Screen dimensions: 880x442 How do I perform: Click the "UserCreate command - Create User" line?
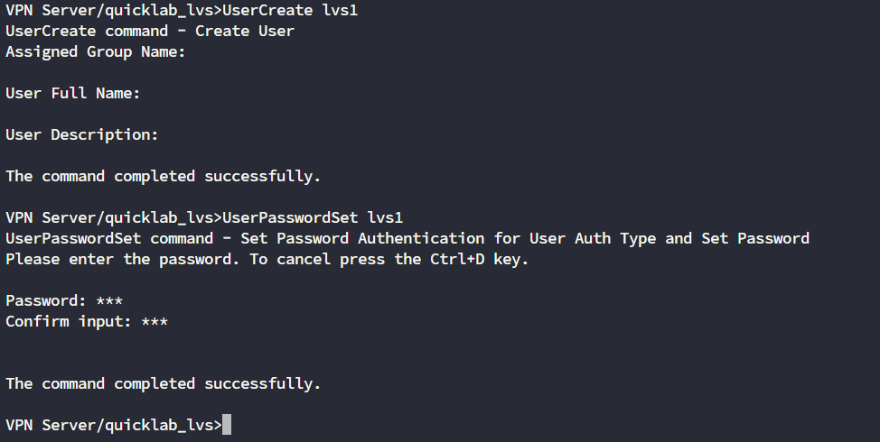coord(150,31)
